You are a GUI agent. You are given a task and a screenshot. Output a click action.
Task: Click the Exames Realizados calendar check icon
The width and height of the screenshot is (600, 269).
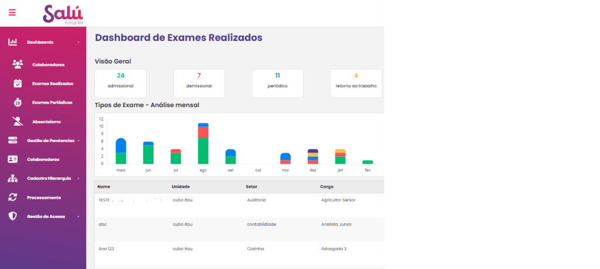[x=18, y=83]
